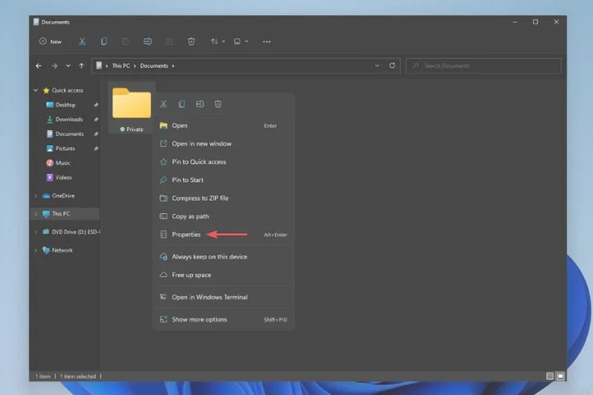Select DVD Drive (D:) in navigation pane

pos(75,232)
